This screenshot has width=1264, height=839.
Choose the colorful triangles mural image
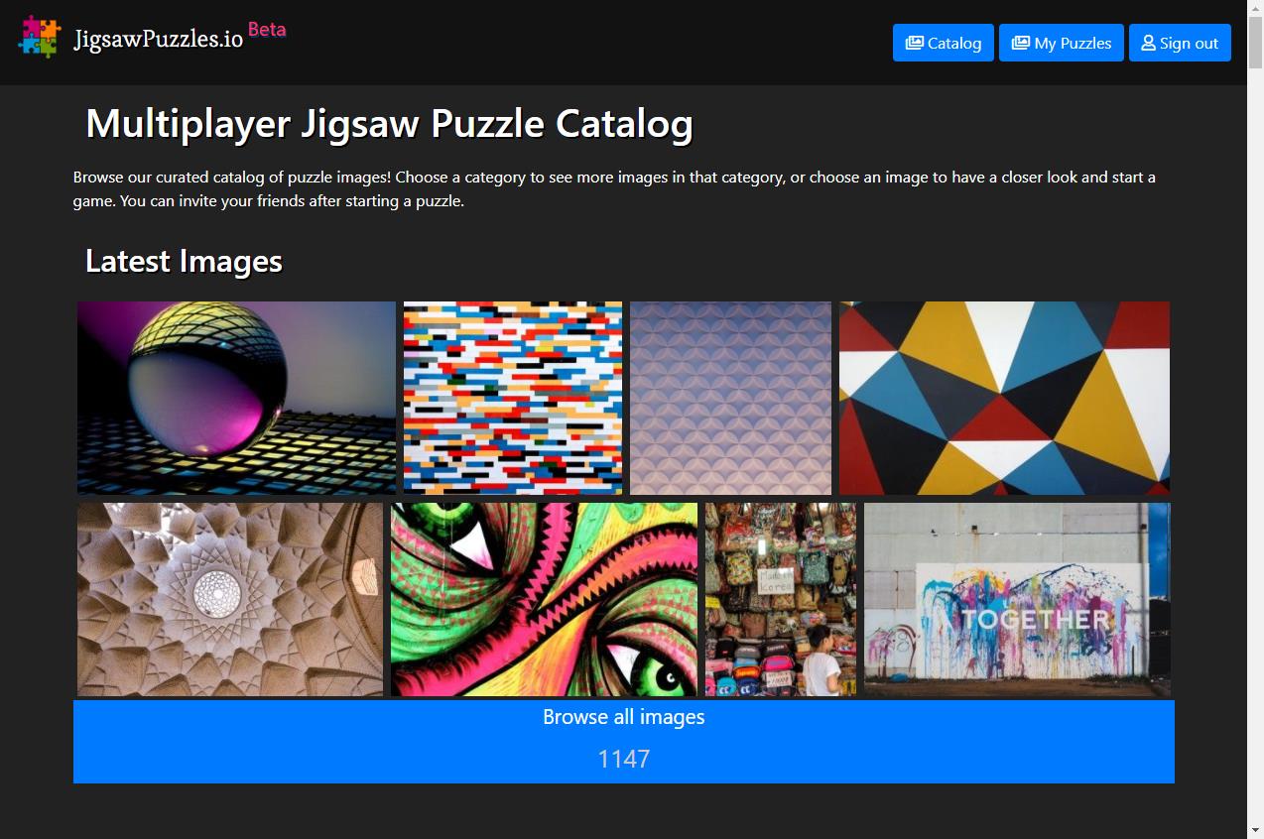1004,398
